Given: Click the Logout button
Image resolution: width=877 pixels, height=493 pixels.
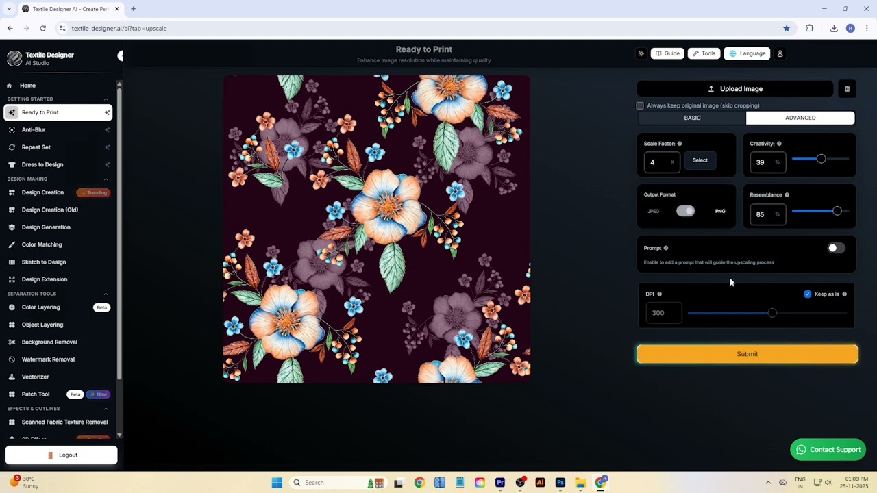Looking at the screenshot, I should 62,455.
